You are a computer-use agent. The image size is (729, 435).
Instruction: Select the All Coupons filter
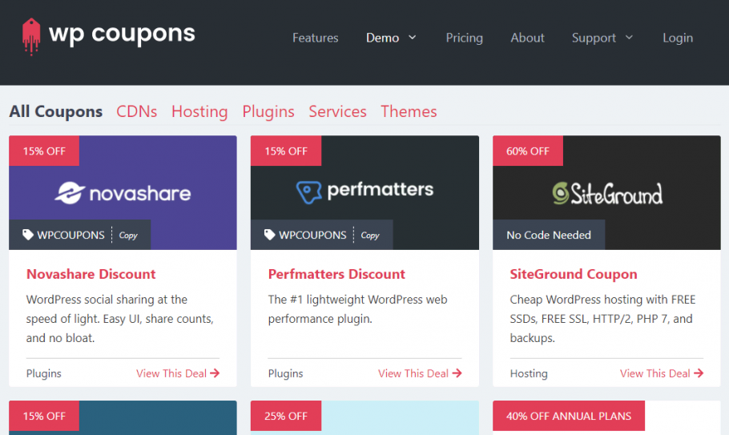click(x=56, y=111)
